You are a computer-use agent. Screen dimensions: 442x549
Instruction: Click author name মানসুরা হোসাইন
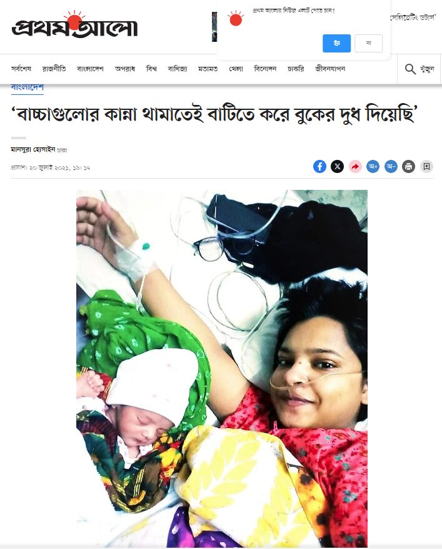click(x=33, y=149)
